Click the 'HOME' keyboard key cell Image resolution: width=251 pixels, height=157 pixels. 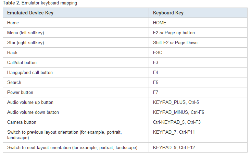pos(160,23)
